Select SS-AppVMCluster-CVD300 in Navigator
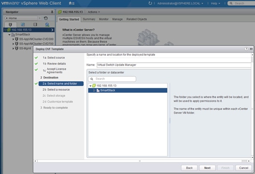The height and width of the screenshot is (174, 255). [36, 39]
